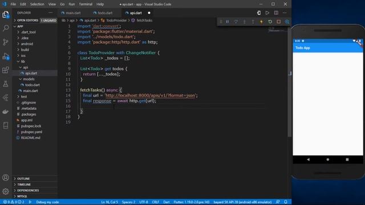The image size is (365, 205).
Task: Click Step Into in debug toolbar
Action: 245,22
